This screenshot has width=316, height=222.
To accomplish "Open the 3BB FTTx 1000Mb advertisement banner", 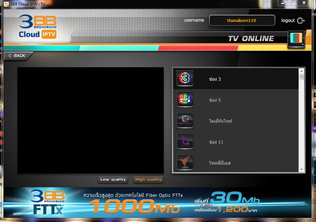I will point(157,202).
